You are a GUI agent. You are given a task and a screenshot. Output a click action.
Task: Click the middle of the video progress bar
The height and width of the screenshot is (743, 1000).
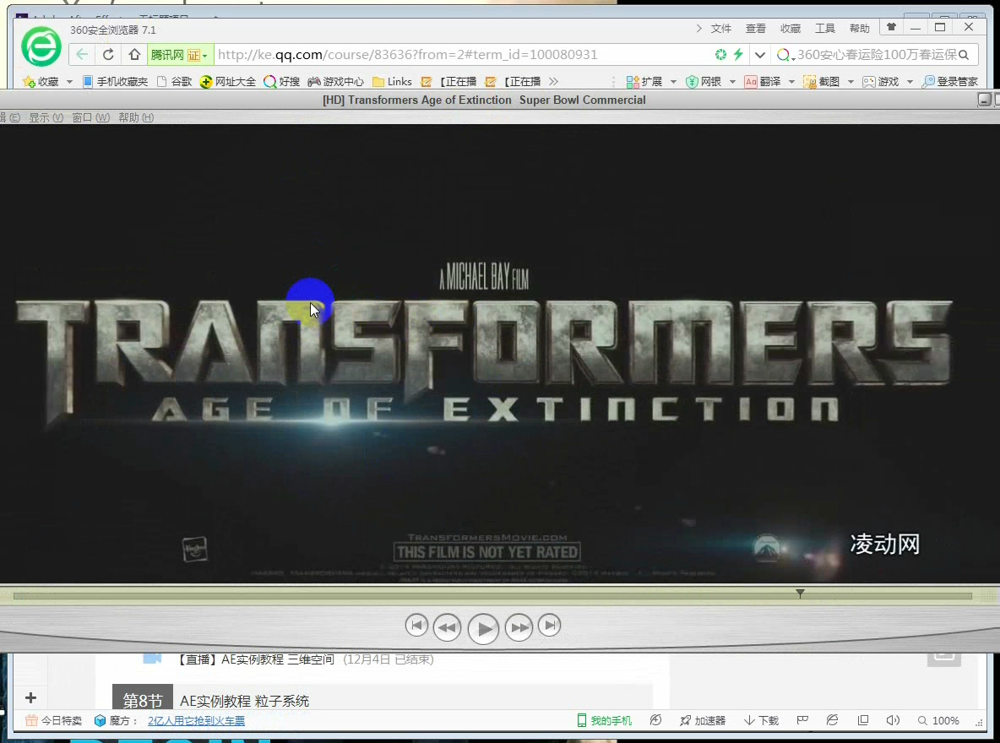(x=492, y=596)
